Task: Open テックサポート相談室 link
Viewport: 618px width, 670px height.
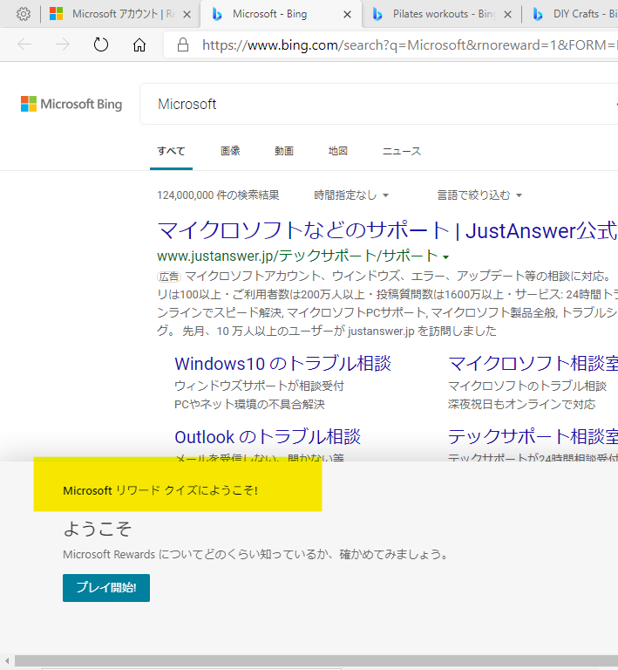Action: tap(533, 437)
